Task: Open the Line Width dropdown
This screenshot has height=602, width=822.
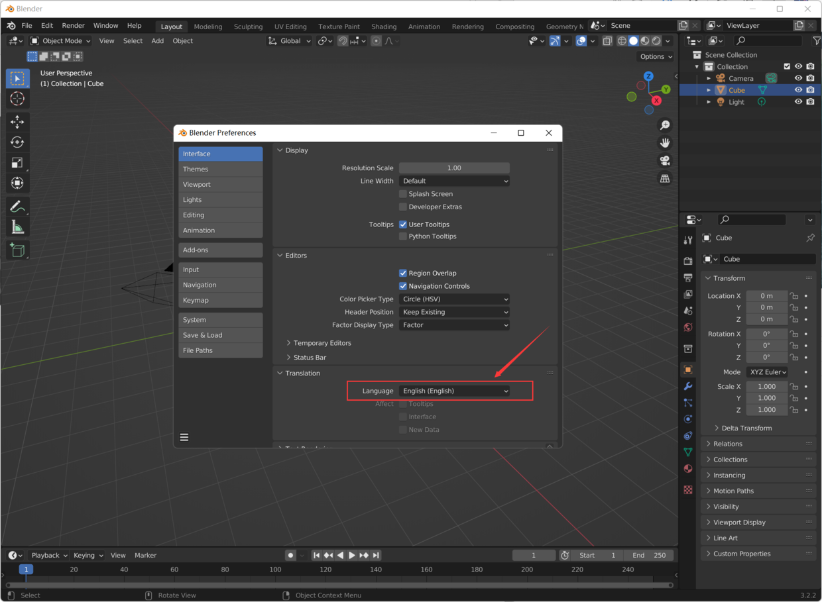Action: 454,181
